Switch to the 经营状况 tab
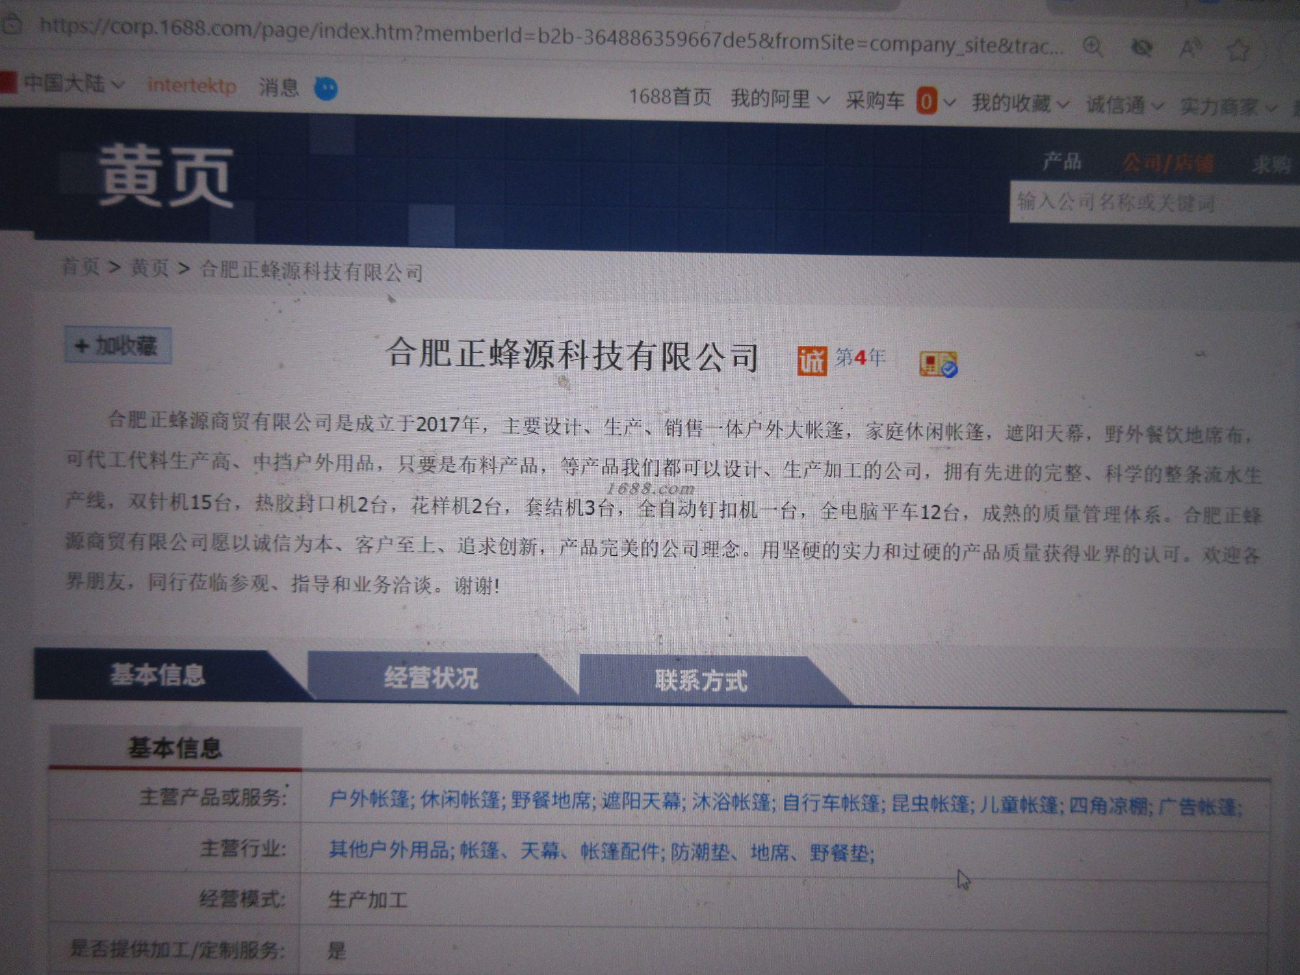1300x975 pixels. tap(432, 678)
